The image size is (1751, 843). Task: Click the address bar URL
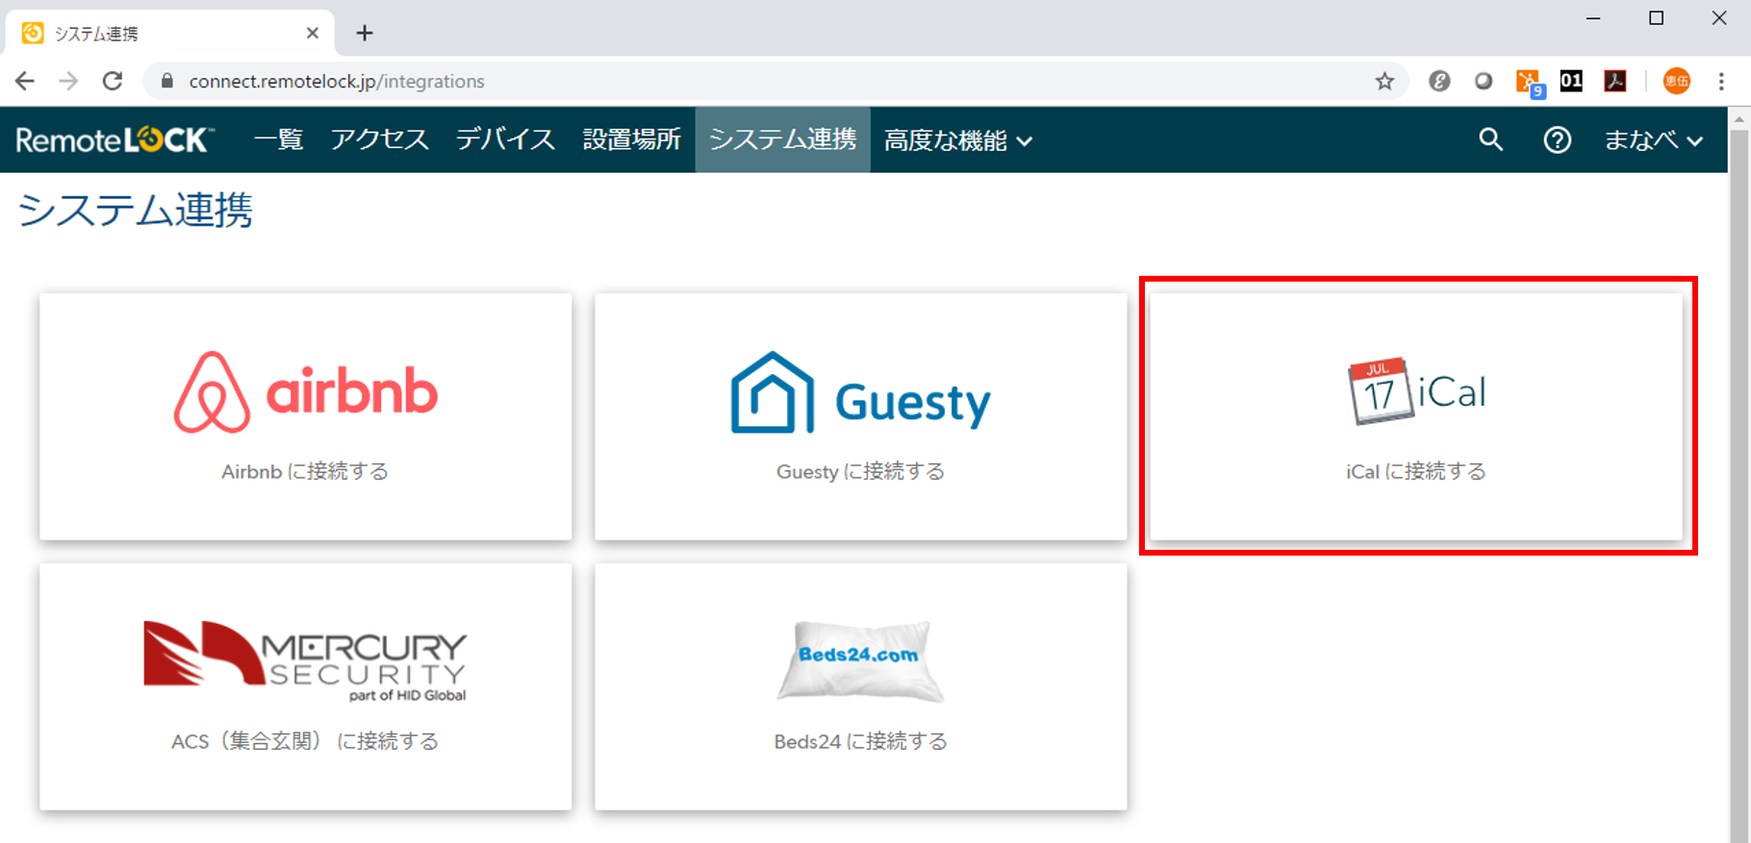[337, 82]
